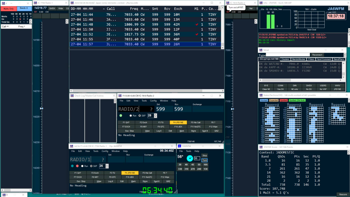Toggle Mults Only in the multiplier window

click(9, 9)
